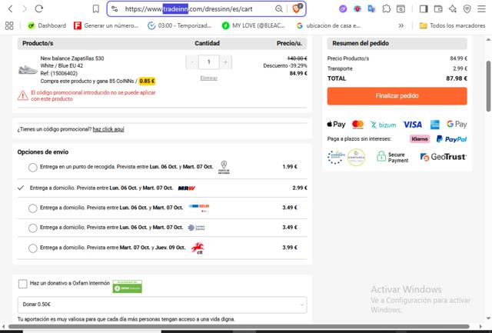This screenshot has height=333, width=492.
Task: Open the extensions puzzle icon
Action: [386, 8]
